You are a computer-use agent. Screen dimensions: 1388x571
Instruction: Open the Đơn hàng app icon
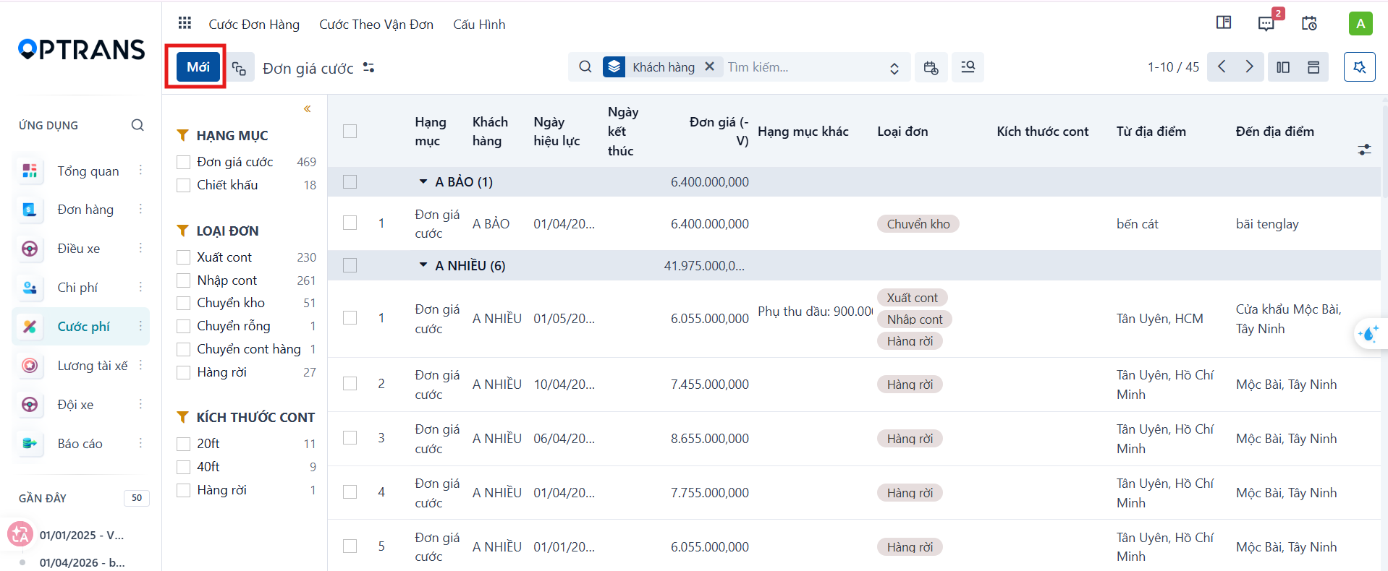tap(30, 210)
